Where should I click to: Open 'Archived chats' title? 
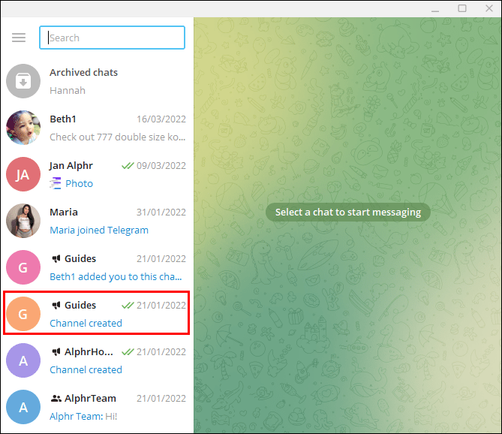tap(83, 72)
